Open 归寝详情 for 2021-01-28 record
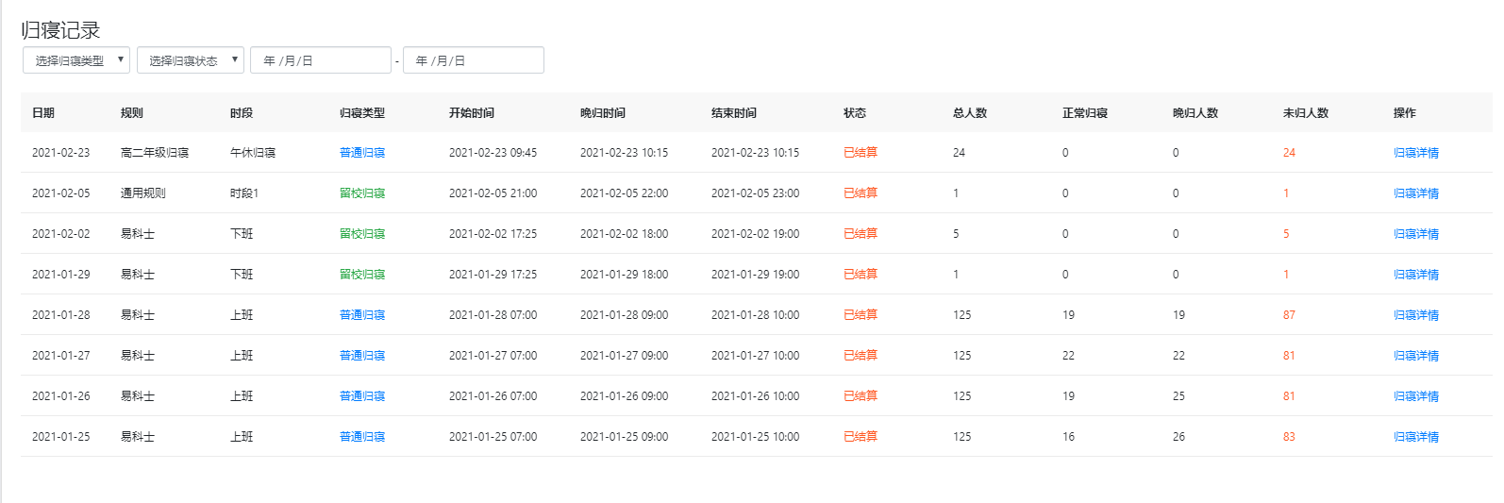The width and height of the screenshot is (1504, 503). (1415, 315)
